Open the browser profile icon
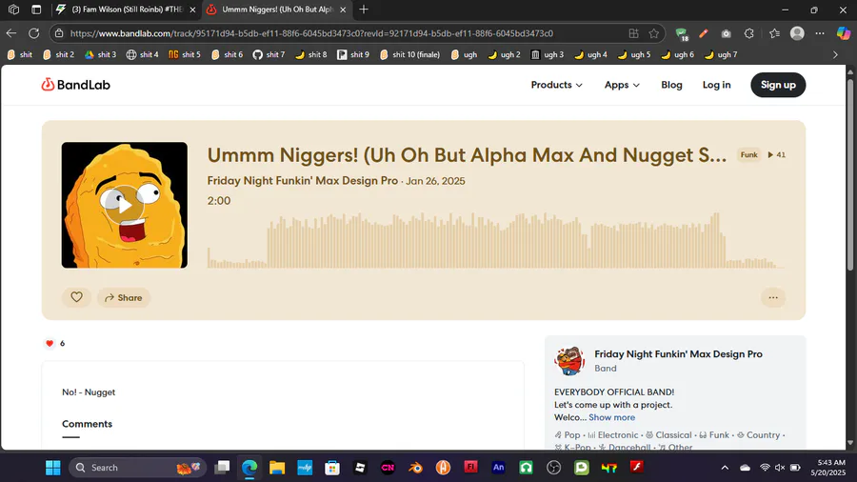The image size is (857, 482). (x=797, y=33)
